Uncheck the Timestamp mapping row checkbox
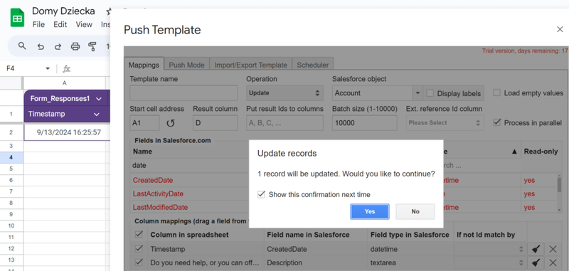 [x=139, y=249]
